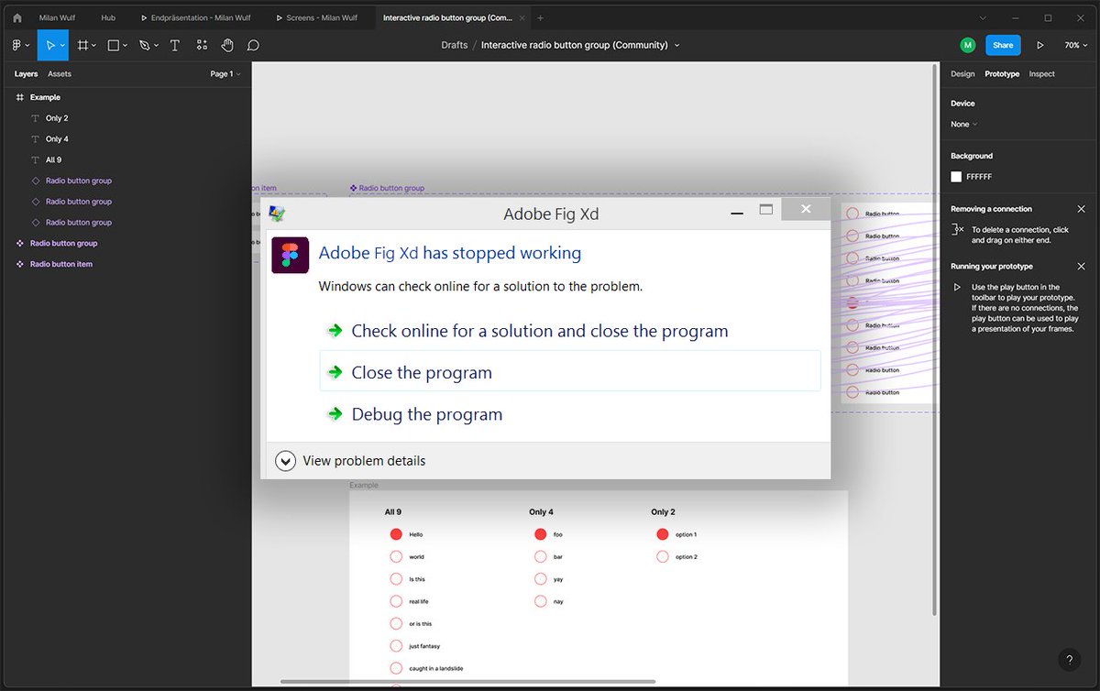Viewport: 1100px width, 691px height.
Task: Open the Figma main menu logo
Action: click(x=16, y=45)
